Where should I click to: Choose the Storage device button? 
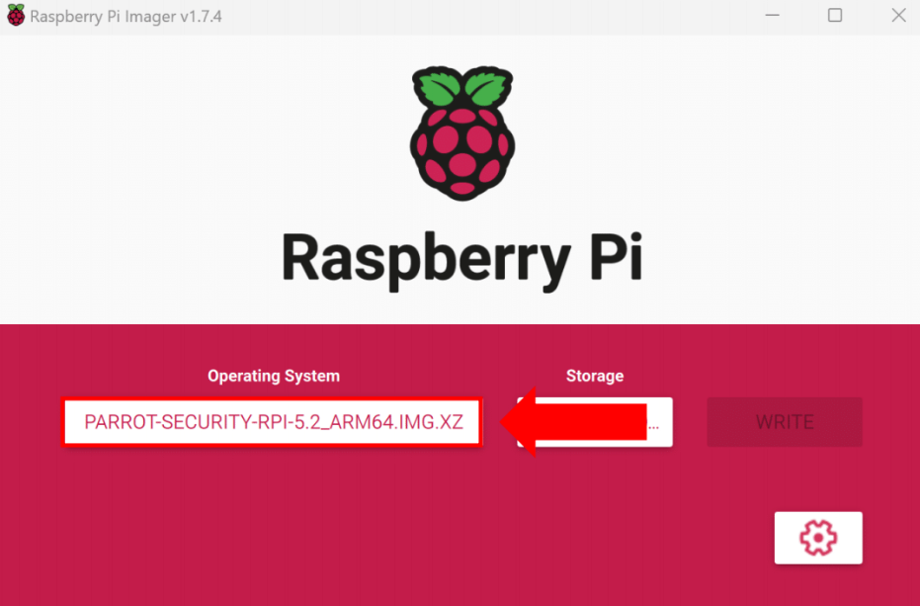(x=594, y=421)
